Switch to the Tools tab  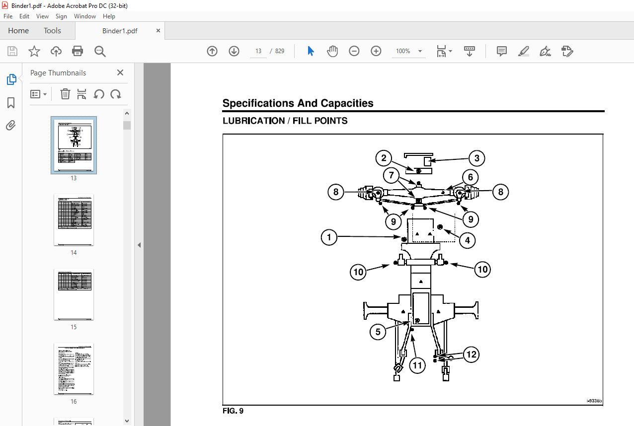[x=52, y=31]
